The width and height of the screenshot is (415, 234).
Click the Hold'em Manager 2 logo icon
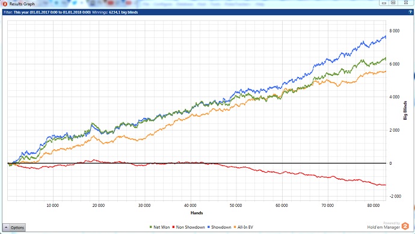pyautogui.click(x=405, y=226)
